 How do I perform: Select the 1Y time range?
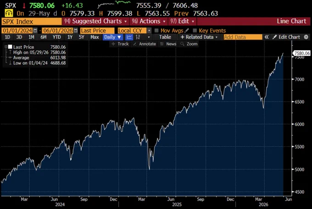click(70, 37)
